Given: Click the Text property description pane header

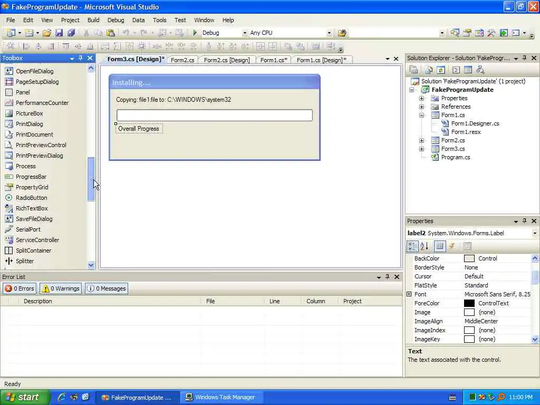Looking at the screenshot, I should point(414,351).
